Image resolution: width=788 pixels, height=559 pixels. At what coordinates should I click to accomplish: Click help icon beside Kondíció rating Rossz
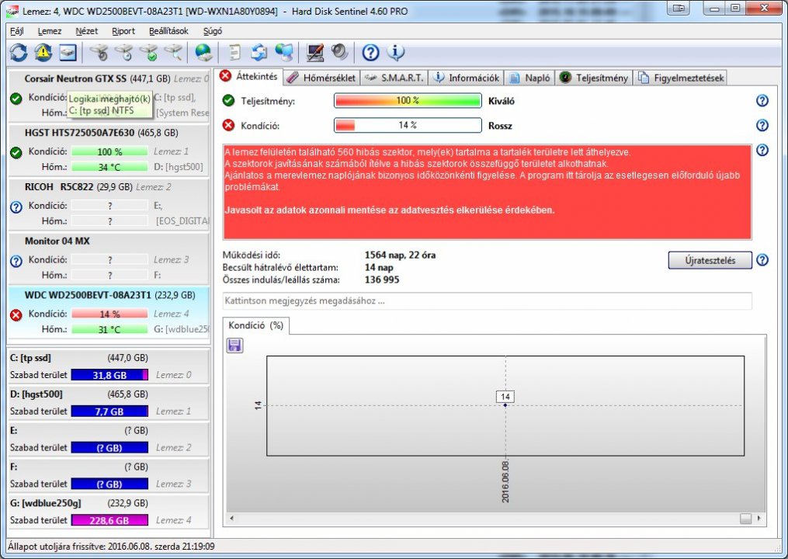pyautogui.click(x=762, y=125)
